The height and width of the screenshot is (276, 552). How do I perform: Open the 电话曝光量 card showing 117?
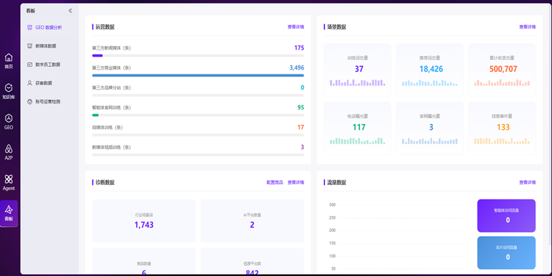point(357,128)
